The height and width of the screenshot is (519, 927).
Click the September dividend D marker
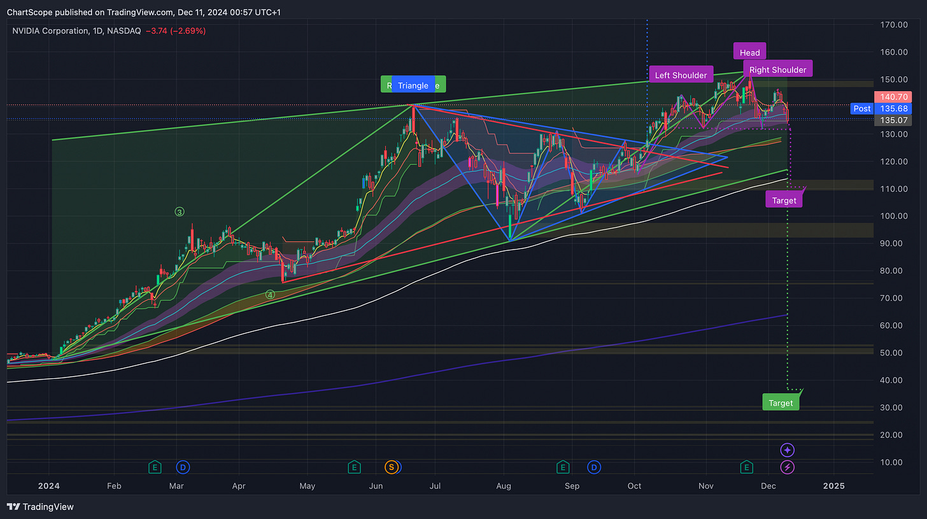(x=594, y=467)
